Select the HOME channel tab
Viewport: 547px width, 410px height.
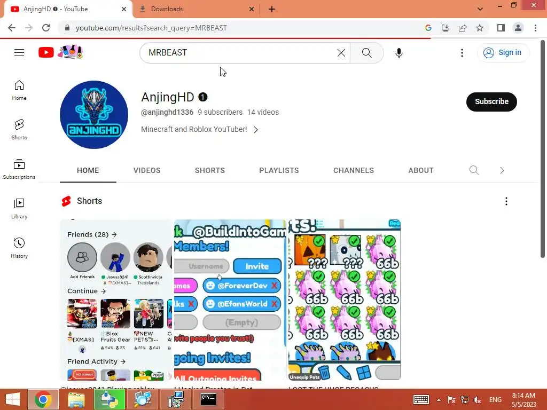(88, 170)
